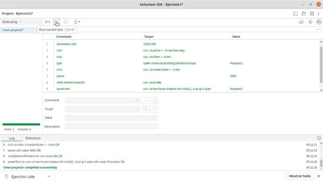The width and height of the screenshot is (323, 182).
Task: Click the command table vertical scrollbar
Action: [321, 66]
